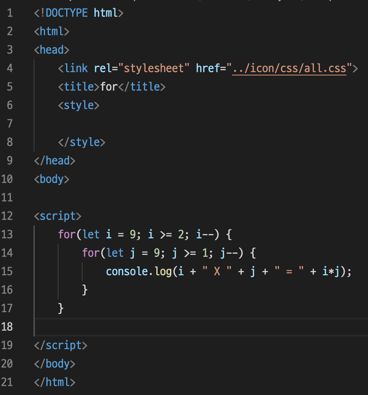This screenshot has height=395, width=368.
Task: Click the opening title tag
Action: (79, 87)
